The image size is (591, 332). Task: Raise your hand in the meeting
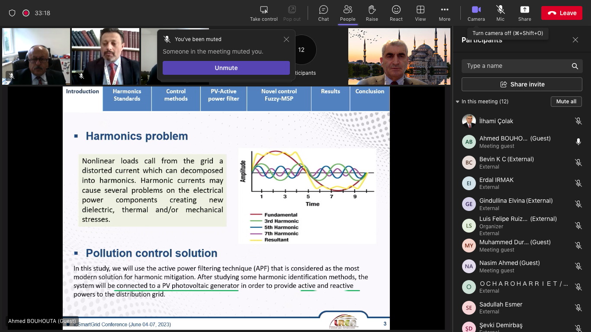click(x=372, y=13)
